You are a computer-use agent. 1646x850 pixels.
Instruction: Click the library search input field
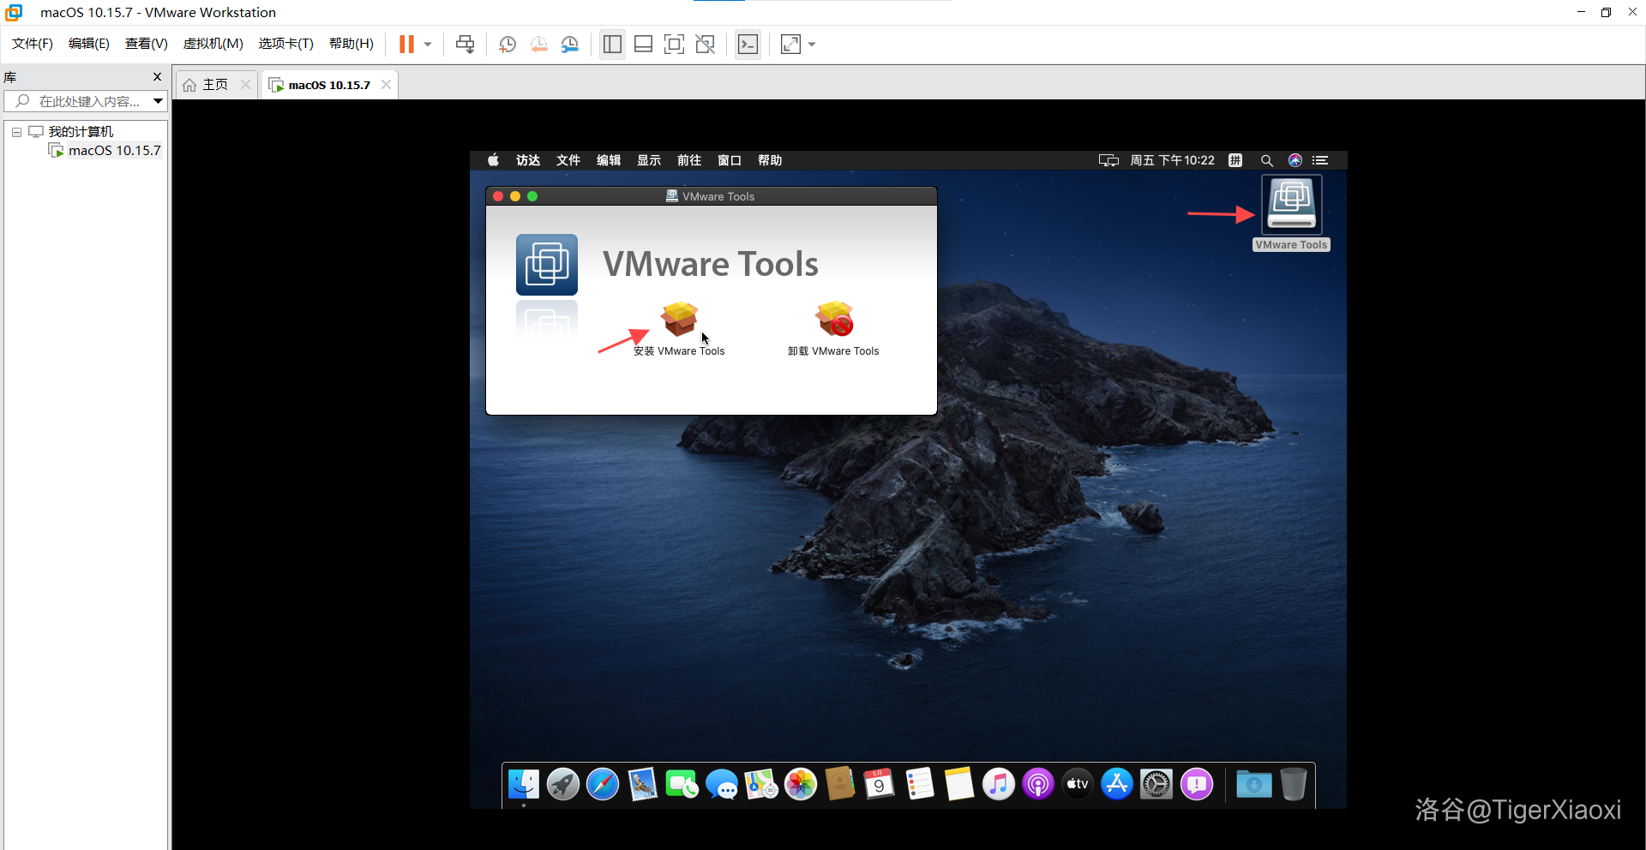click(86, 101)
